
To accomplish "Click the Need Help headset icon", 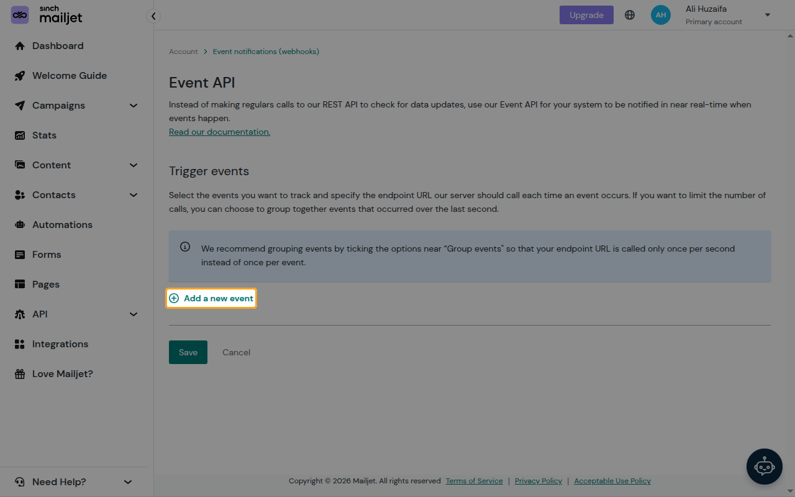I will [20, 482].
